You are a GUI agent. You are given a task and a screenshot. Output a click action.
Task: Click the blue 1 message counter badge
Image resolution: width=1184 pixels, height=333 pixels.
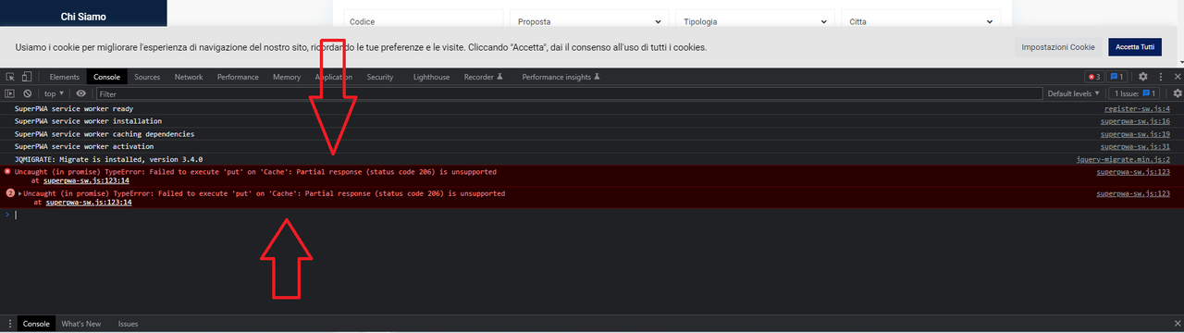click(1117, 77)
